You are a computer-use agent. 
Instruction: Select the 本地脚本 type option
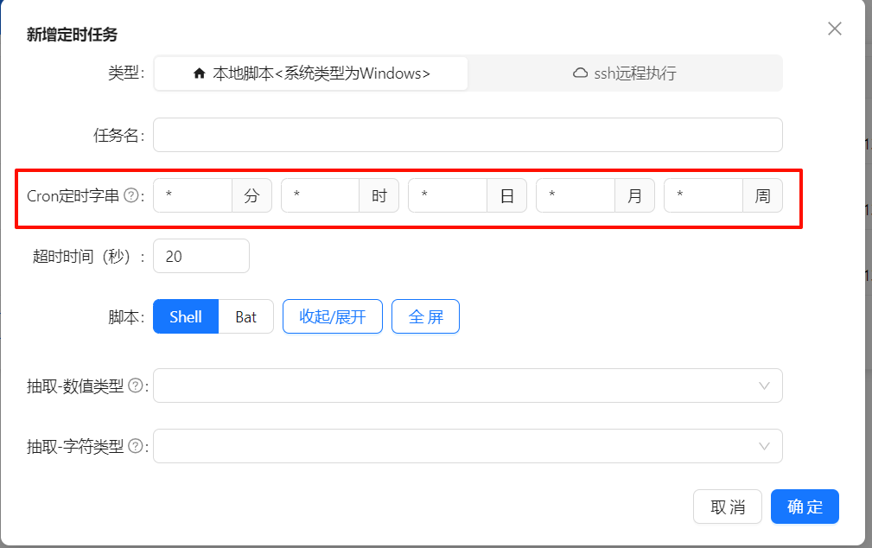click(x=311, y=73)
